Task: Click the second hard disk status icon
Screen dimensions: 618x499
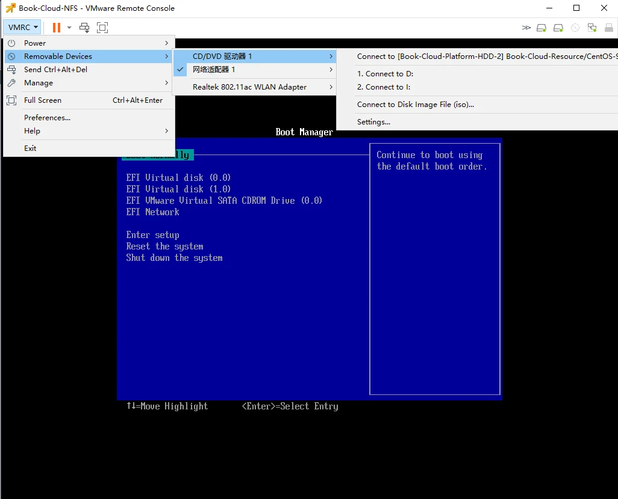Action: pos(558,28)
